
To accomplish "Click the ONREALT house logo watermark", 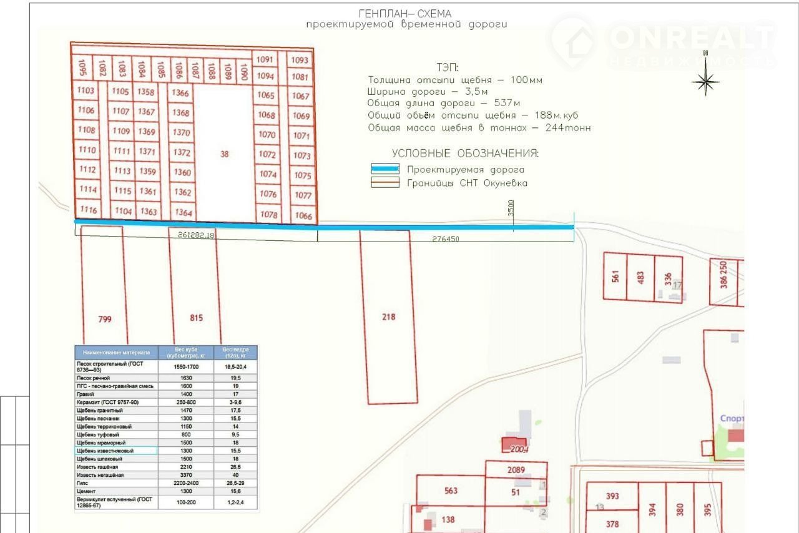I will [x=573, y=41].
